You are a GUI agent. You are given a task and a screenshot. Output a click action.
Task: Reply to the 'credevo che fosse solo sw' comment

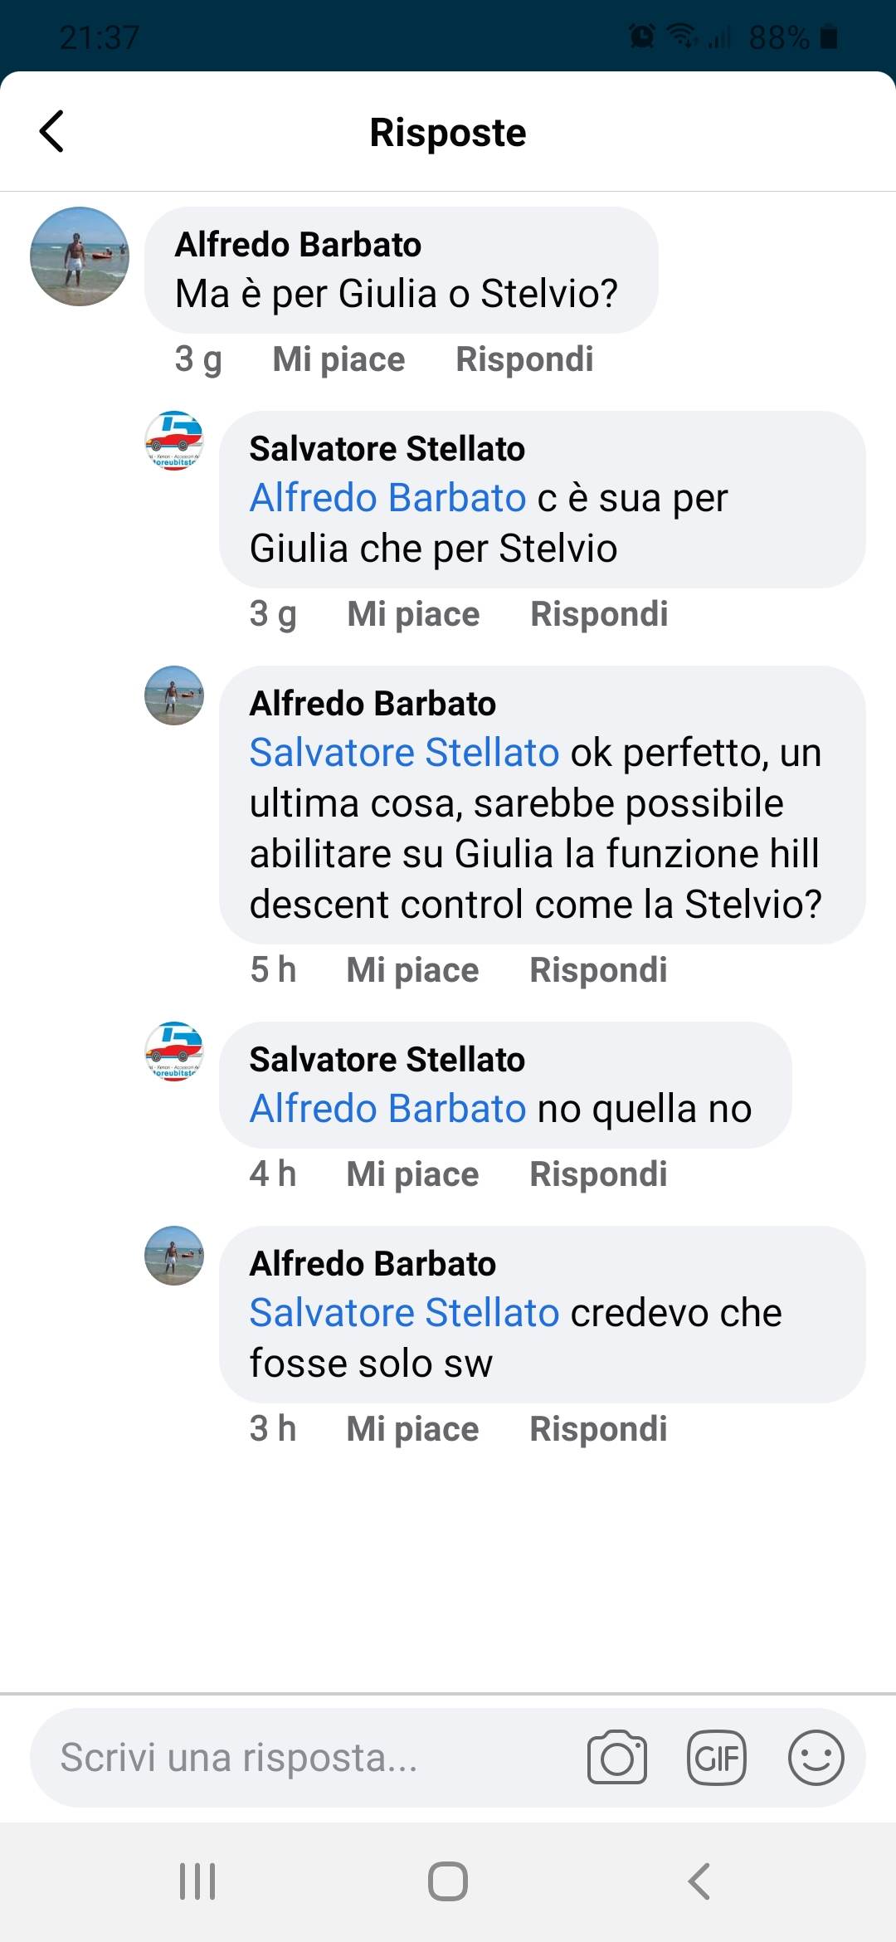tap(598, 1429)
